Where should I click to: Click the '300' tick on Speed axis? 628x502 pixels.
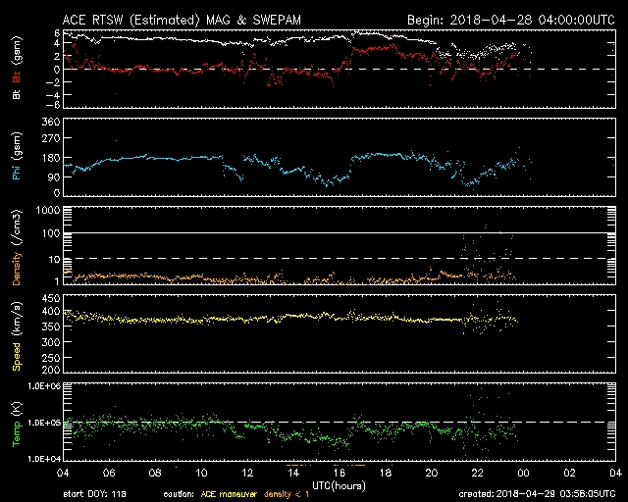coord(51,342)
